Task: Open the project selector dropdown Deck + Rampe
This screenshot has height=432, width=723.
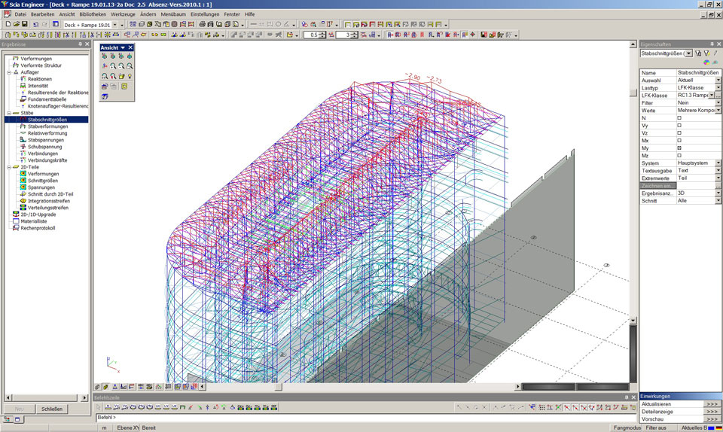Action: coord(115,25)
